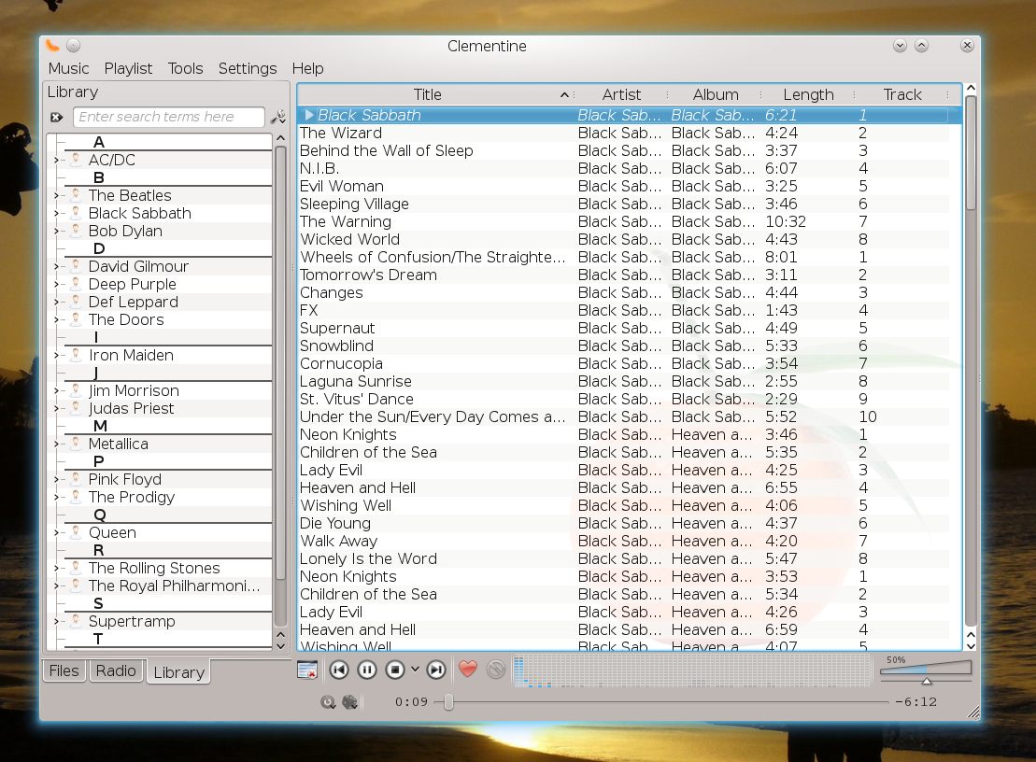Expand the Deep Purple artist node
Image resolution: width=1036 pixels, height=762 pixels.
point(56,285)
